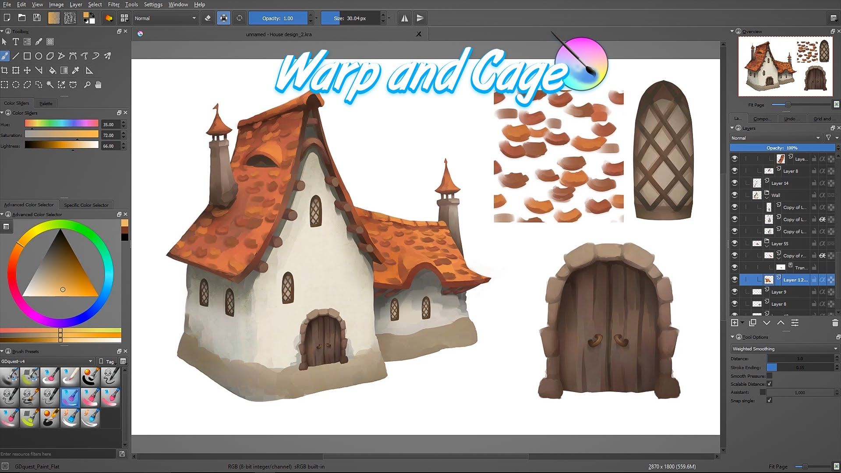Delete layer using trash icon
The height and width of the screenshot is (473, 841).
pos(835,323)
